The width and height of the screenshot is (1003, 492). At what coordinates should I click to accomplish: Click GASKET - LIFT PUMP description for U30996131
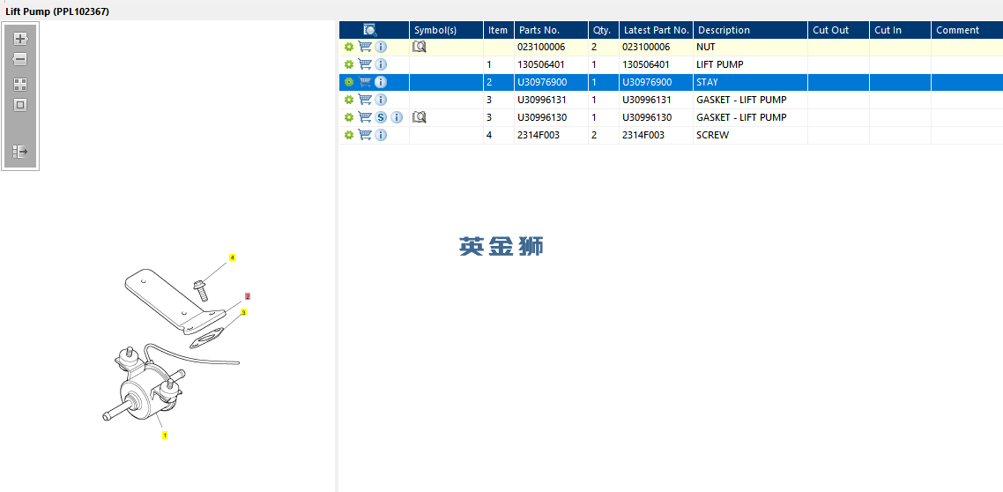750,100
